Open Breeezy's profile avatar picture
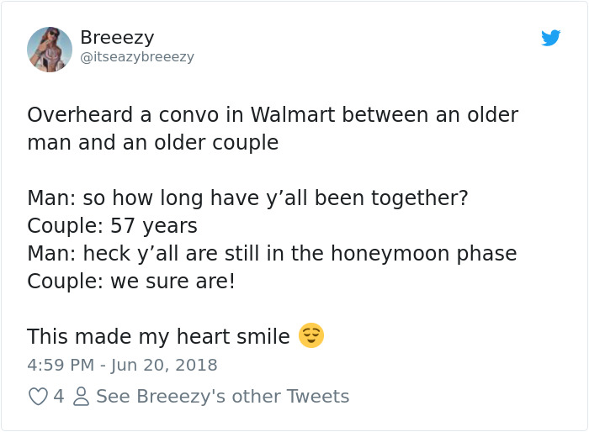Viewport: 589px width, 432px height. click(50, 50)
